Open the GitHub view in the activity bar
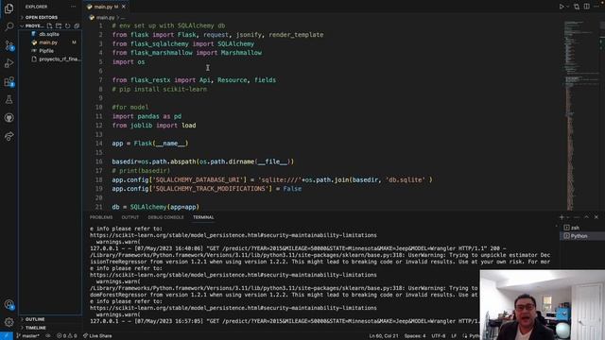Screen dimensions: 605x340 pos(9,117)
